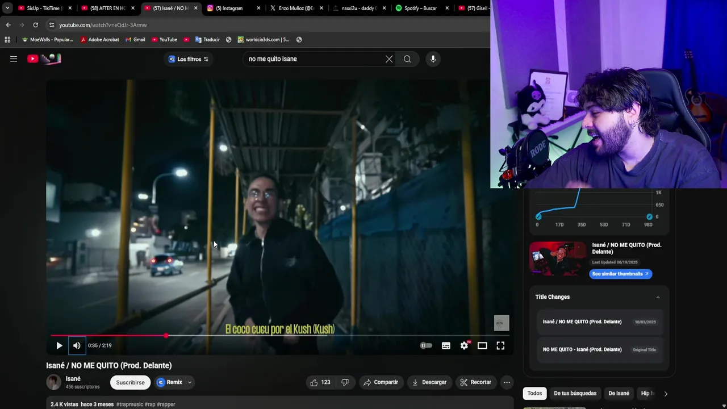The image size is (727, 409).
Task: Close the Instagram tab
Action: 258,8
